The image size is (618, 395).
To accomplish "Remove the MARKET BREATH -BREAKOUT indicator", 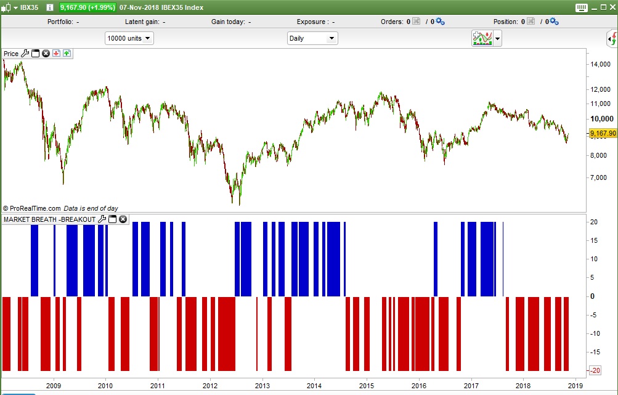I will tap(123, 219).
